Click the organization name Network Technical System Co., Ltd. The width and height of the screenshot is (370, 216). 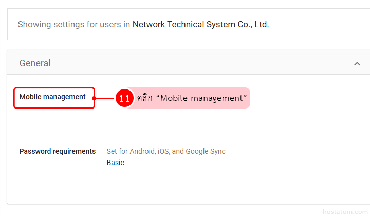coord(200,24)
